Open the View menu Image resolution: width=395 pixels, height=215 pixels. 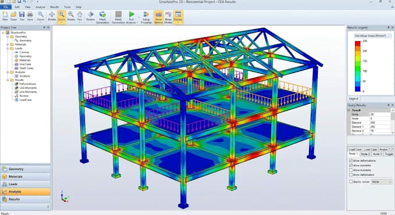point(27,7)
